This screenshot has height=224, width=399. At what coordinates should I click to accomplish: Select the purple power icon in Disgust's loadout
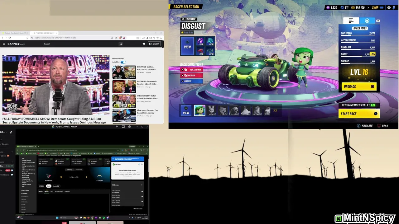click(200, 41)
